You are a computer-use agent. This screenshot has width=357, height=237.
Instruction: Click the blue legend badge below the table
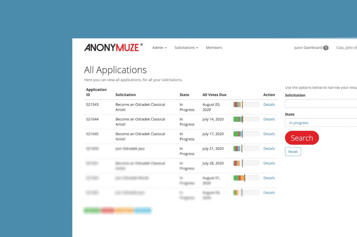tap(143, 211)
